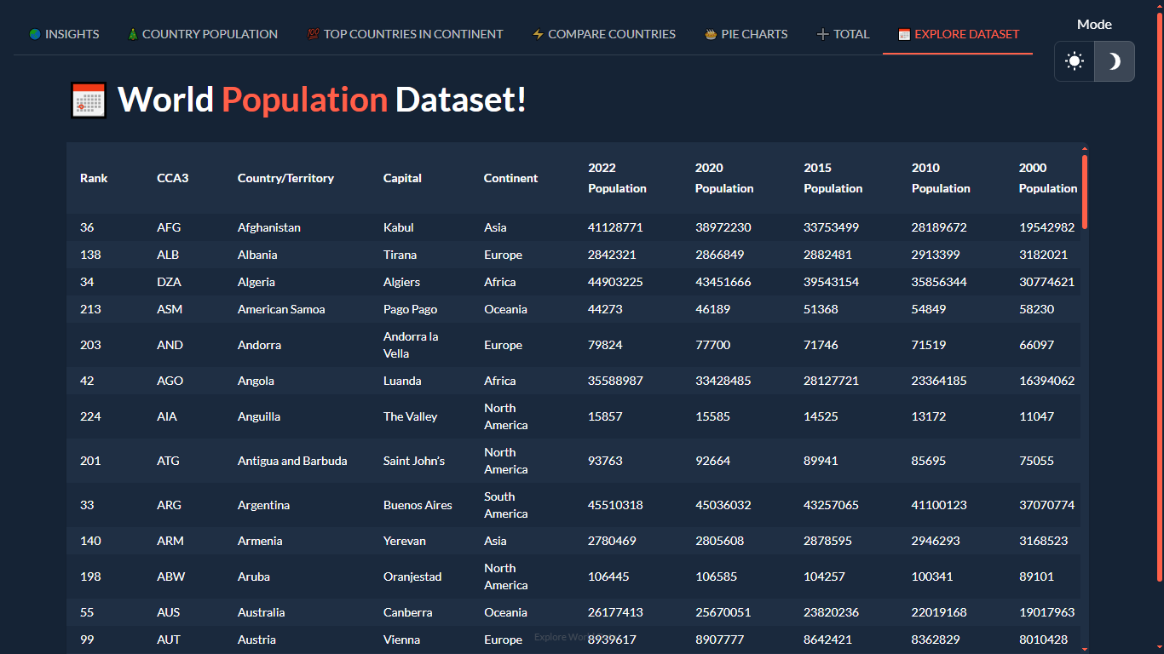Click the 2010 Population column header

click(941, 178)
